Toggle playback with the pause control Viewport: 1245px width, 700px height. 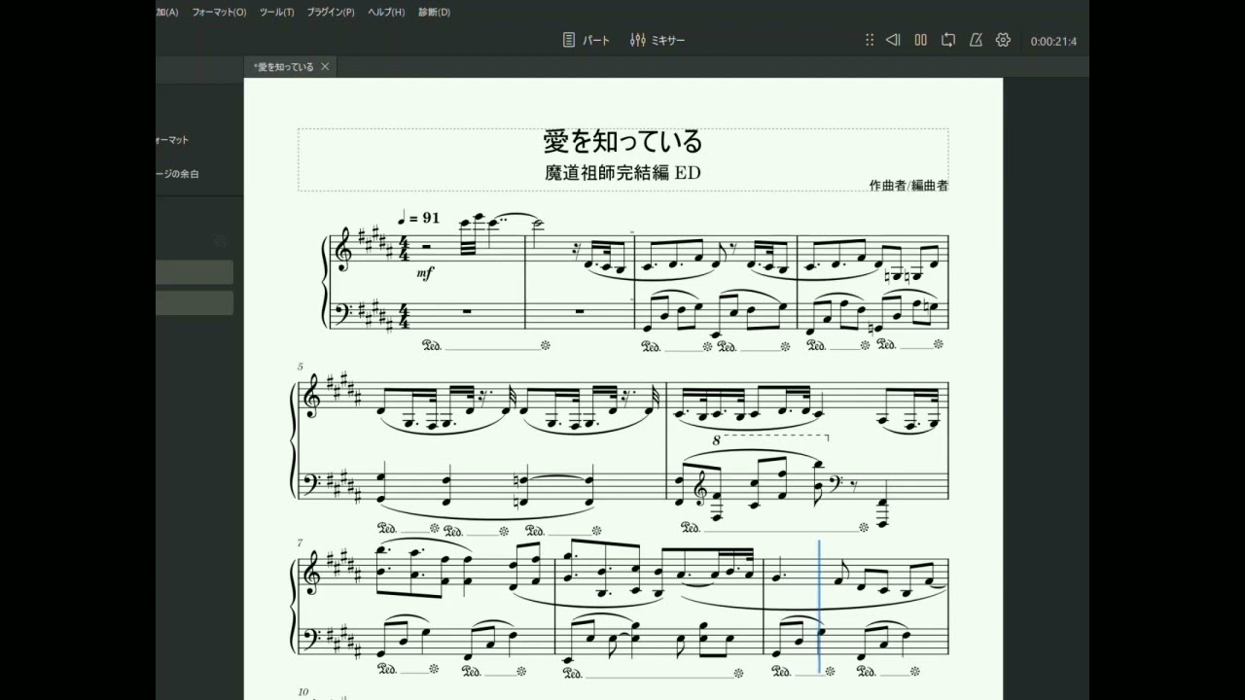click(920, 40)
